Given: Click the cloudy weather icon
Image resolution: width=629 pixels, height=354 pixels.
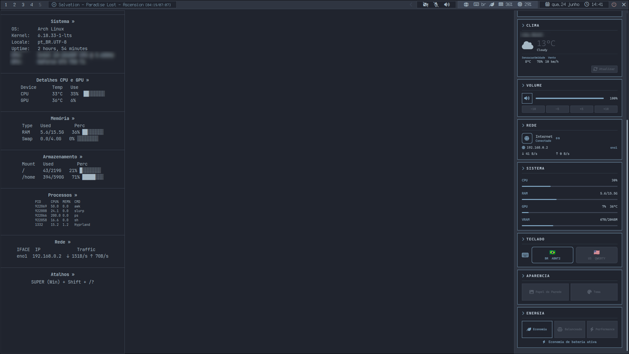Looking at the screenshot, I should (527, 45).
